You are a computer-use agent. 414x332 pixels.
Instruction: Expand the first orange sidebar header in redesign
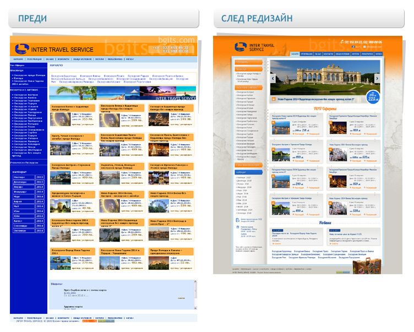(249, 62)
